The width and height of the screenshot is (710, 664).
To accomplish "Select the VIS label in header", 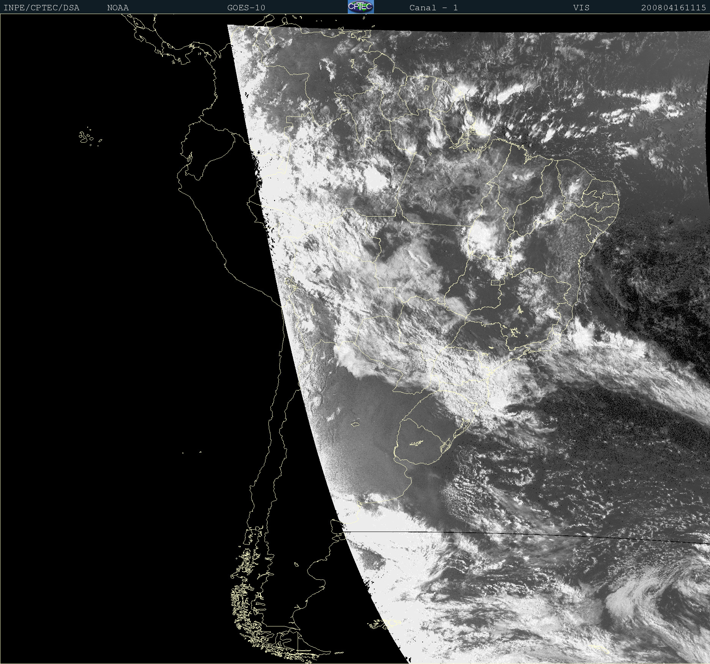I will 581,8.
